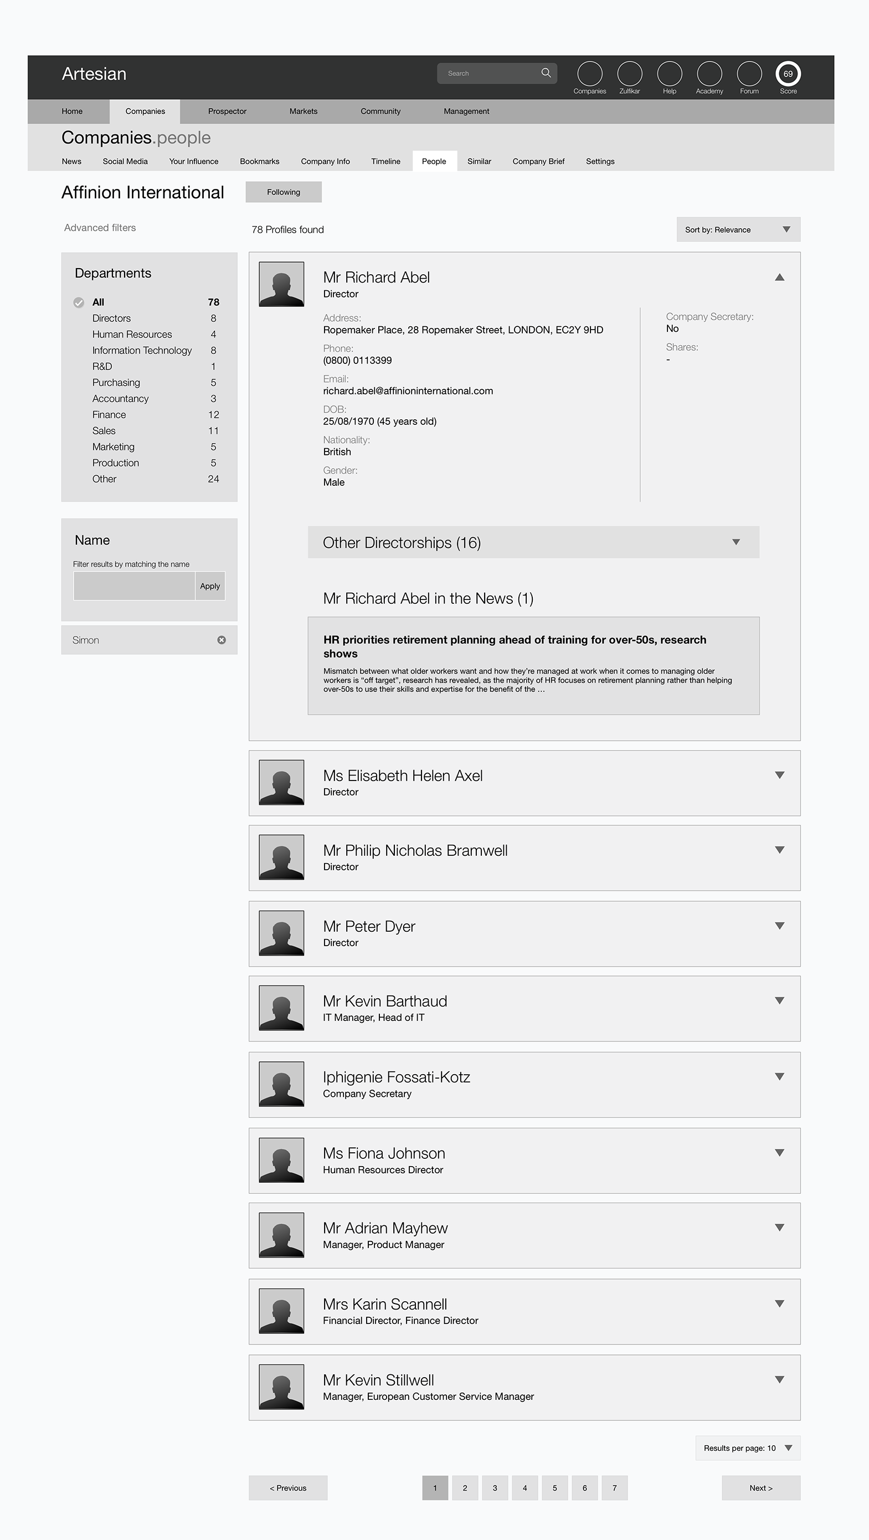This screenshot has width=869, height=1540.
Task: Open the Forum icon
Action: click(749, 74)
